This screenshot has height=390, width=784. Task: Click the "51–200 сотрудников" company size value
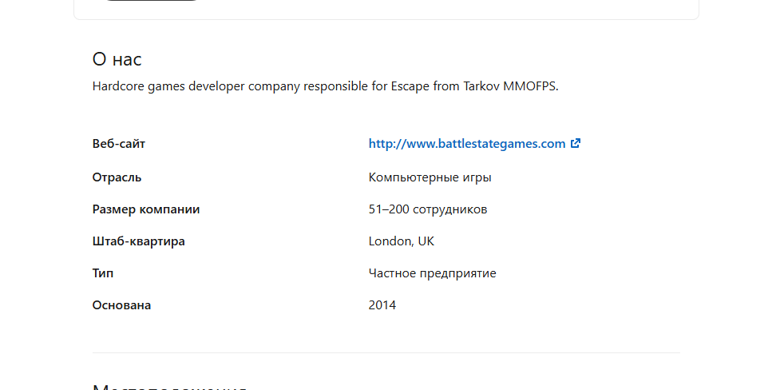click(x=427, y=209)
